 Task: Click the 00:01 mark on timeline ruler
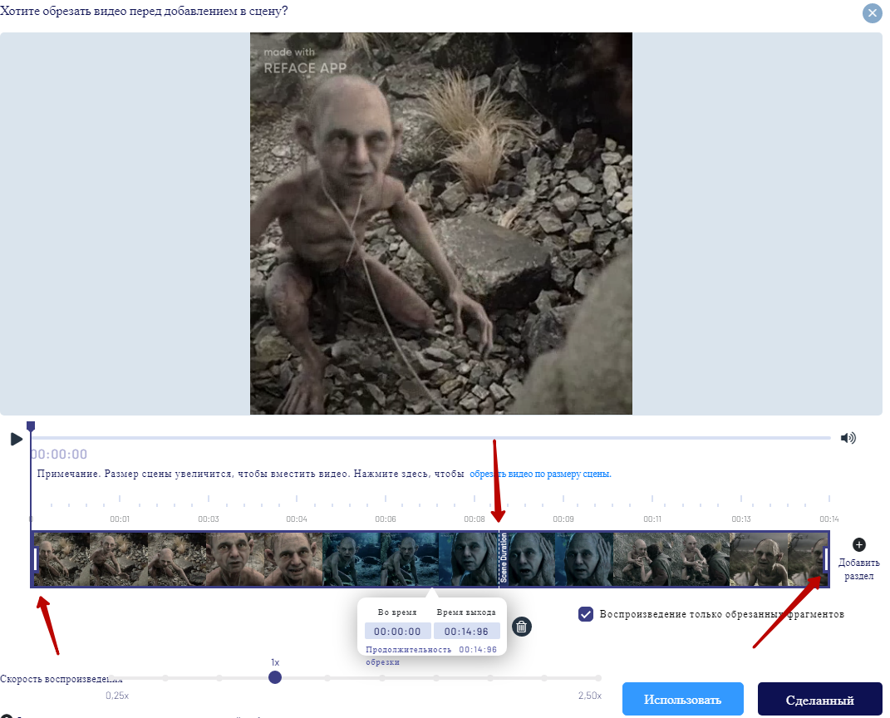(119, 519)
